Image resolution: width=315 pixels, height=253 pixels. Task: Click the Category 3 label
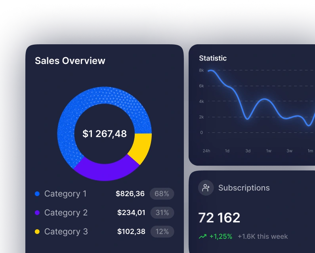[x=66, y=232]
